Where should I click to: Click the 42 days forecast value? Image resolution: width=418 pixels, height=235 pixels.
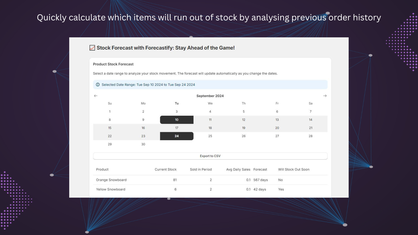(x=260, y=189)
